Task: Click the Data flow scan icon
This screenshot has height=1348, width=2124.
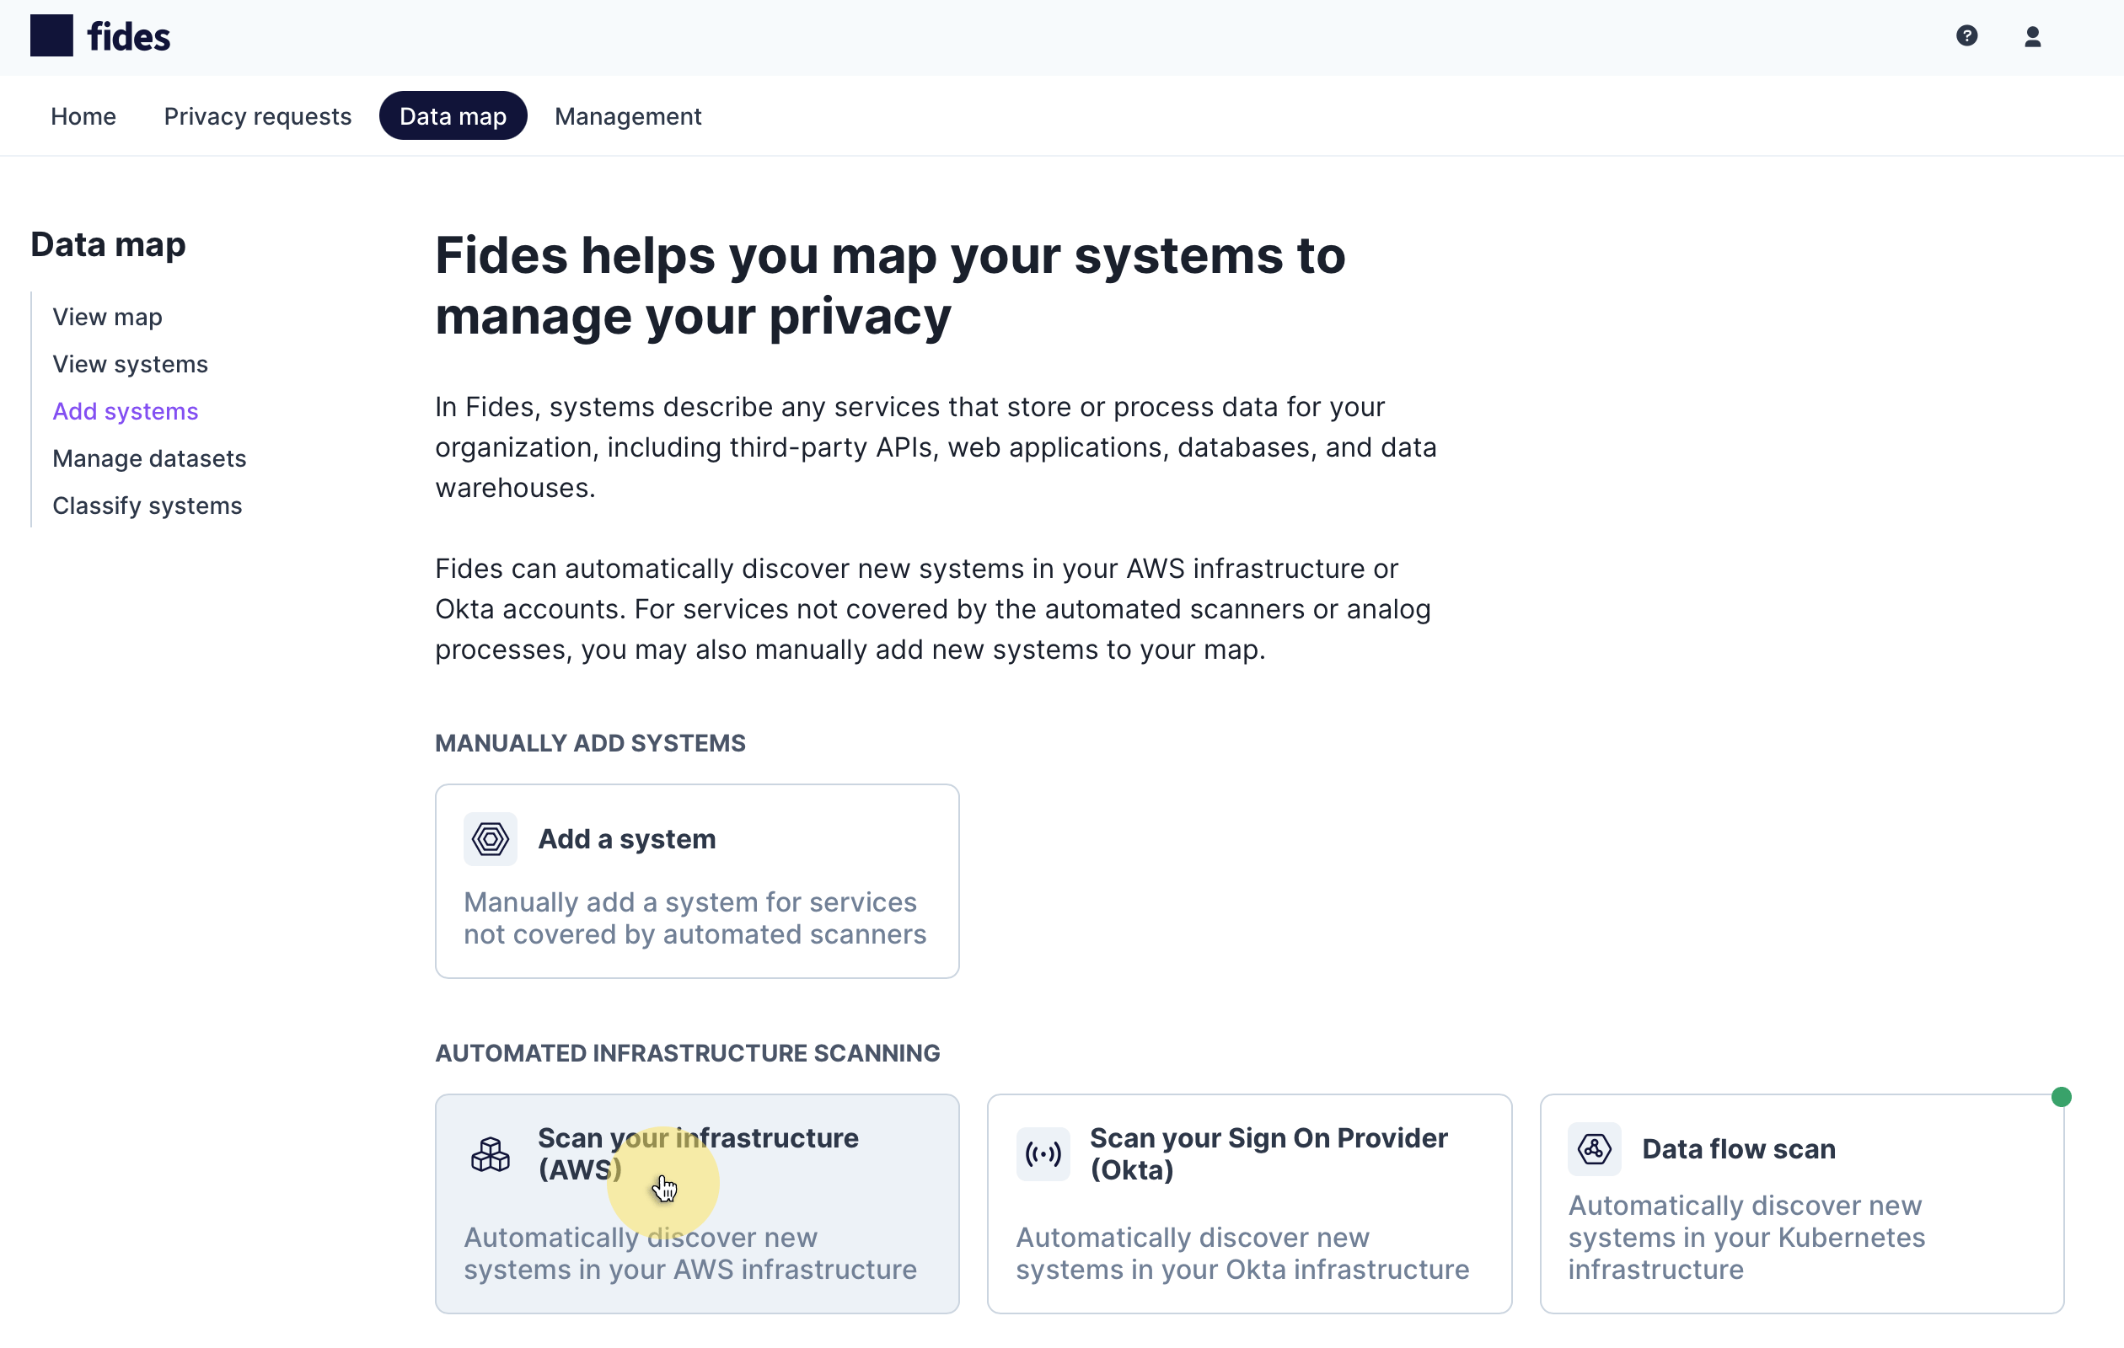Action: click(1594, 1149)
